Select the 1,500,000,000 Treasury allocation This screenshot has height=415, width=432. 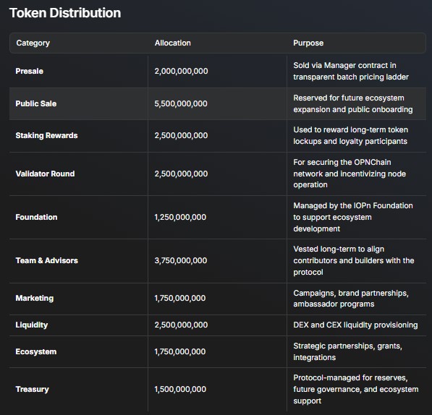click(x=180, y=389)
